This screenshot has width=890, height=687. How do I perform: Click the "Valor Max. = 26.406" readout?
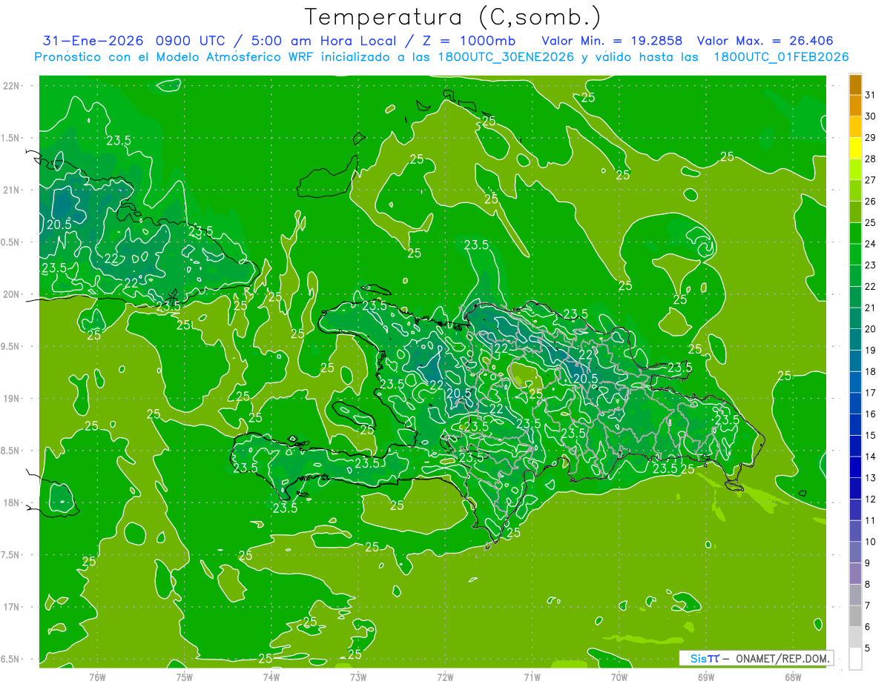[x=765, y=41]
